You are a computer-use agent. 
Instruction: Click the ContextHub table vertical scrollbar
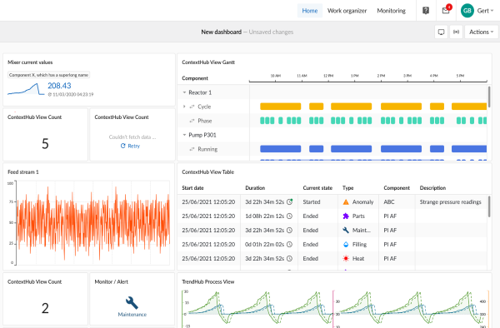tap(489, 206)
